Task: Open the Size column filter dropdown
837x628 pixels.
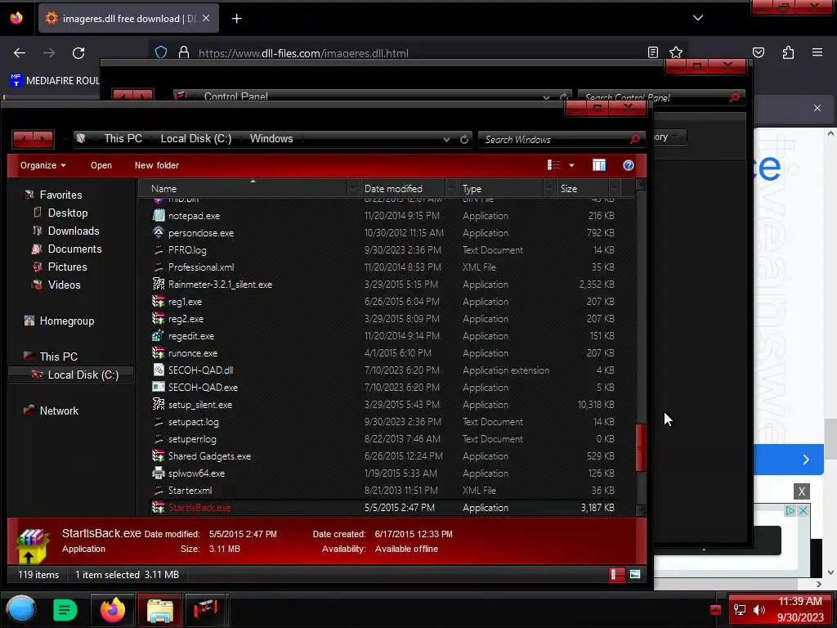Action: (x=615, y=189)
